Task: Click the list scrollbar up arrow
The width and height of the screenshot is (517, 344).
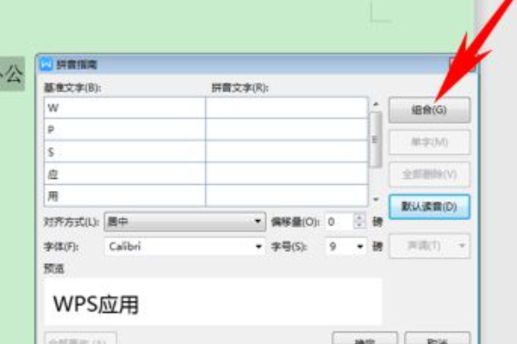Action: pyautogui.click(x=376, y=104)
